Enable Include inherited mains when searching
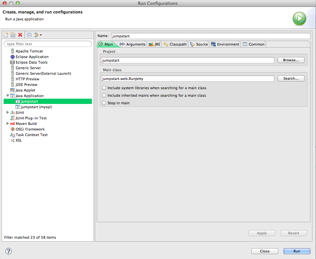 click(104, 95)
